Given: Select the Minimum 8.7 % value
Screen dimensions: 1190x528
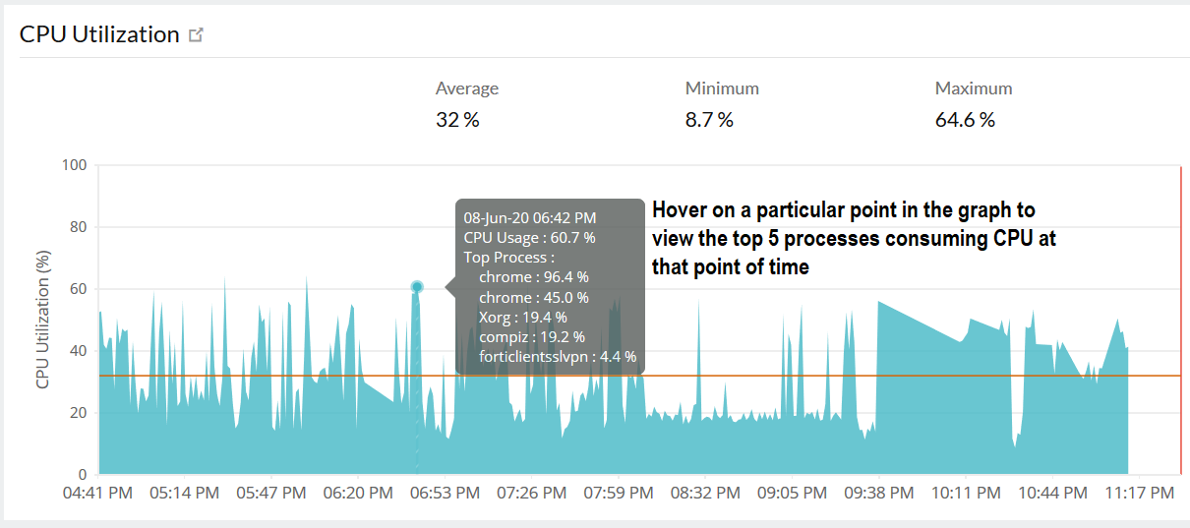Looking at the screenshot, I should coord(709,120).
